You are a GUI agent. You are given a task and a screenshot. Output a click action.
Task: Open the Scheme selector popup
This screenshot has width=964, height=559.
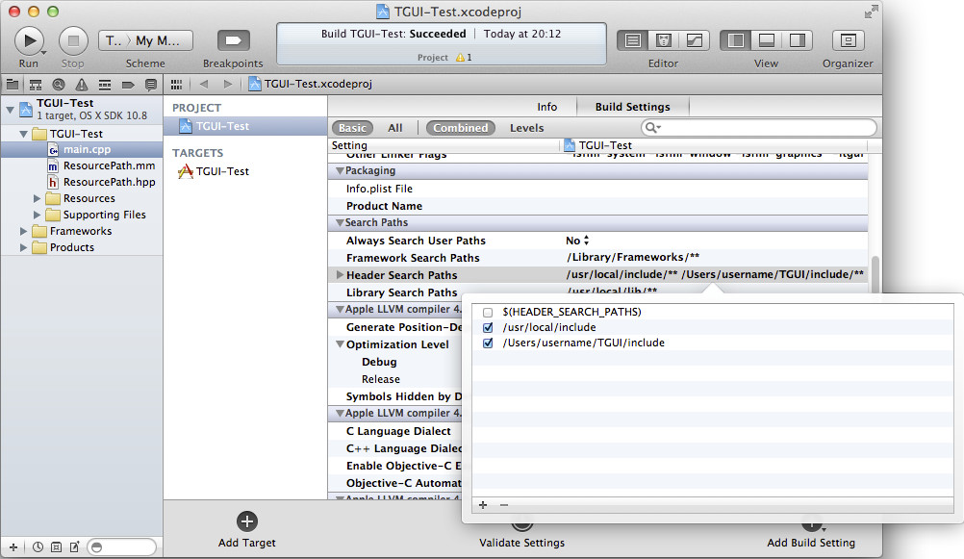tap(145, 40)
